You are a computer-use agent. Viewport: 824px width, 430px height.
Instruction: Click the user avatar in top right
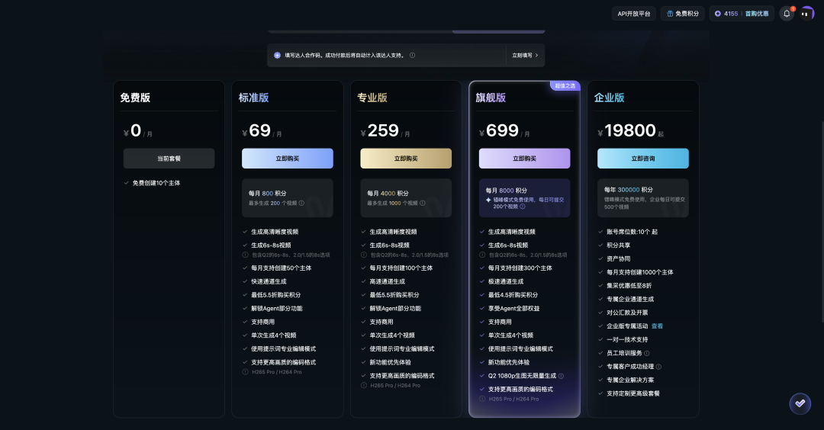pyautogui.click(x=806, y=14)
